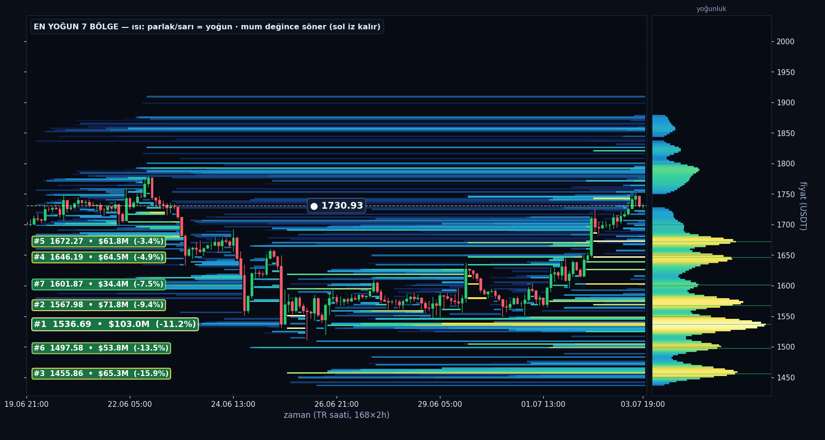Click the fiyat (USDT) axis label
This screenshot has height=440, width=825.
[x=802, y=206]
